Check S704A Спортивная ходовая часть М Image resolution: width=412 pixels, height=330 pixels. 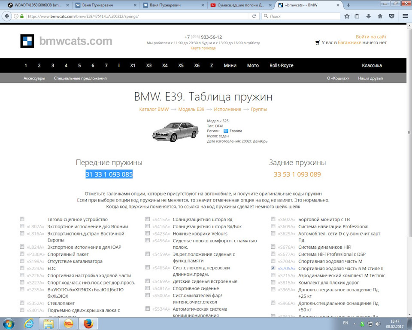(273, 261)
